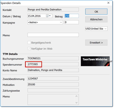
Task: Select the Kampagne numeric field showing 0
Action: tap(72, 22)
